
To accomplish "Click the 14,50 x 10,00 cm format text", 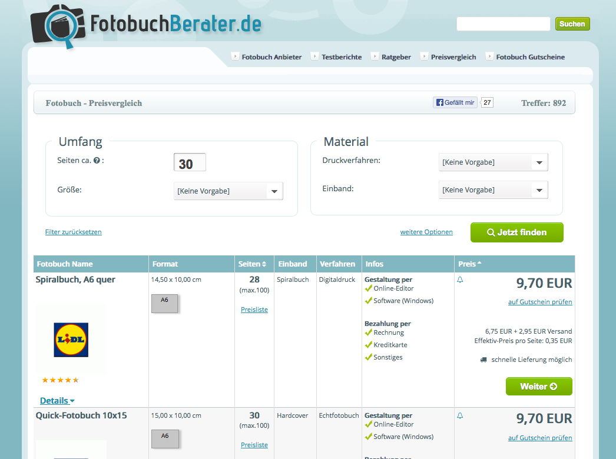I will point(176,280).
